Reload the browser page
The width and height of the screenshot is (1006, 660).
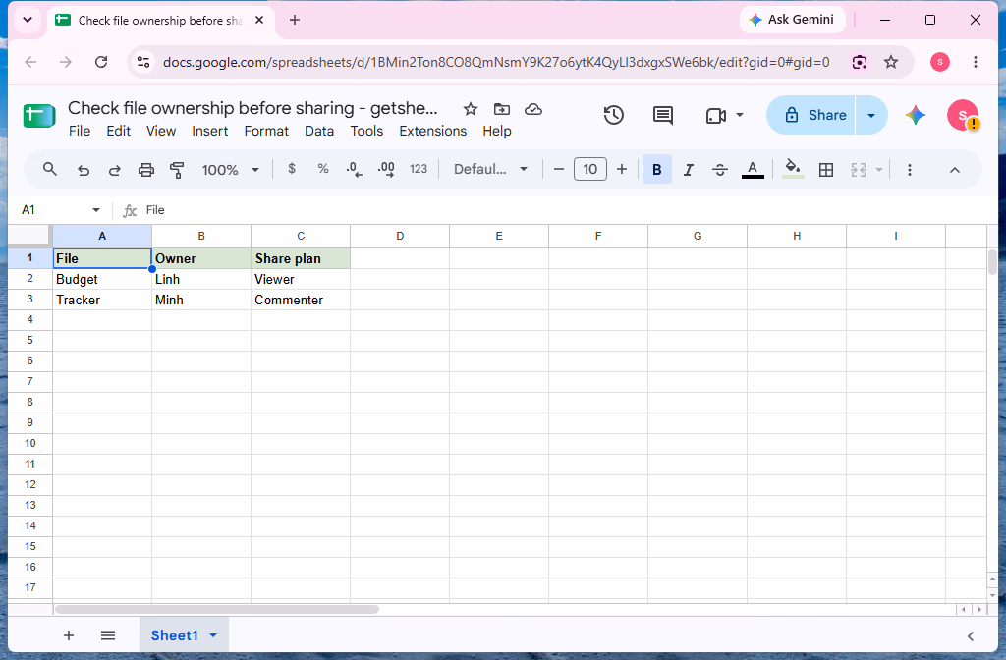click(x=101, y=62)
